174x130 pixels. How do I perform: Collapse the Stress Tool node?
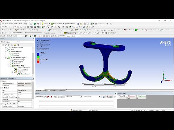tap(12, 72)
